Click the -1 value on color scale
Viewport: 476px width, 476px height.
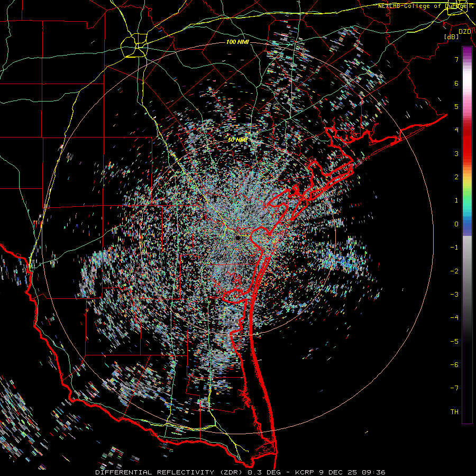coord(454,248)
